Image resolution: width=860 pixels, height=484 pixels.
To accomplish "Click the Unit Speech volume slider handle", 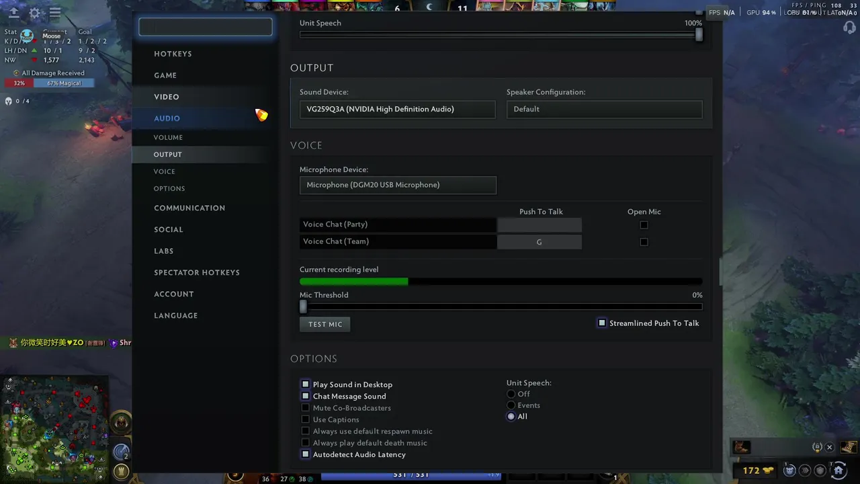I will pyautogui.click(x=699, y=34).
